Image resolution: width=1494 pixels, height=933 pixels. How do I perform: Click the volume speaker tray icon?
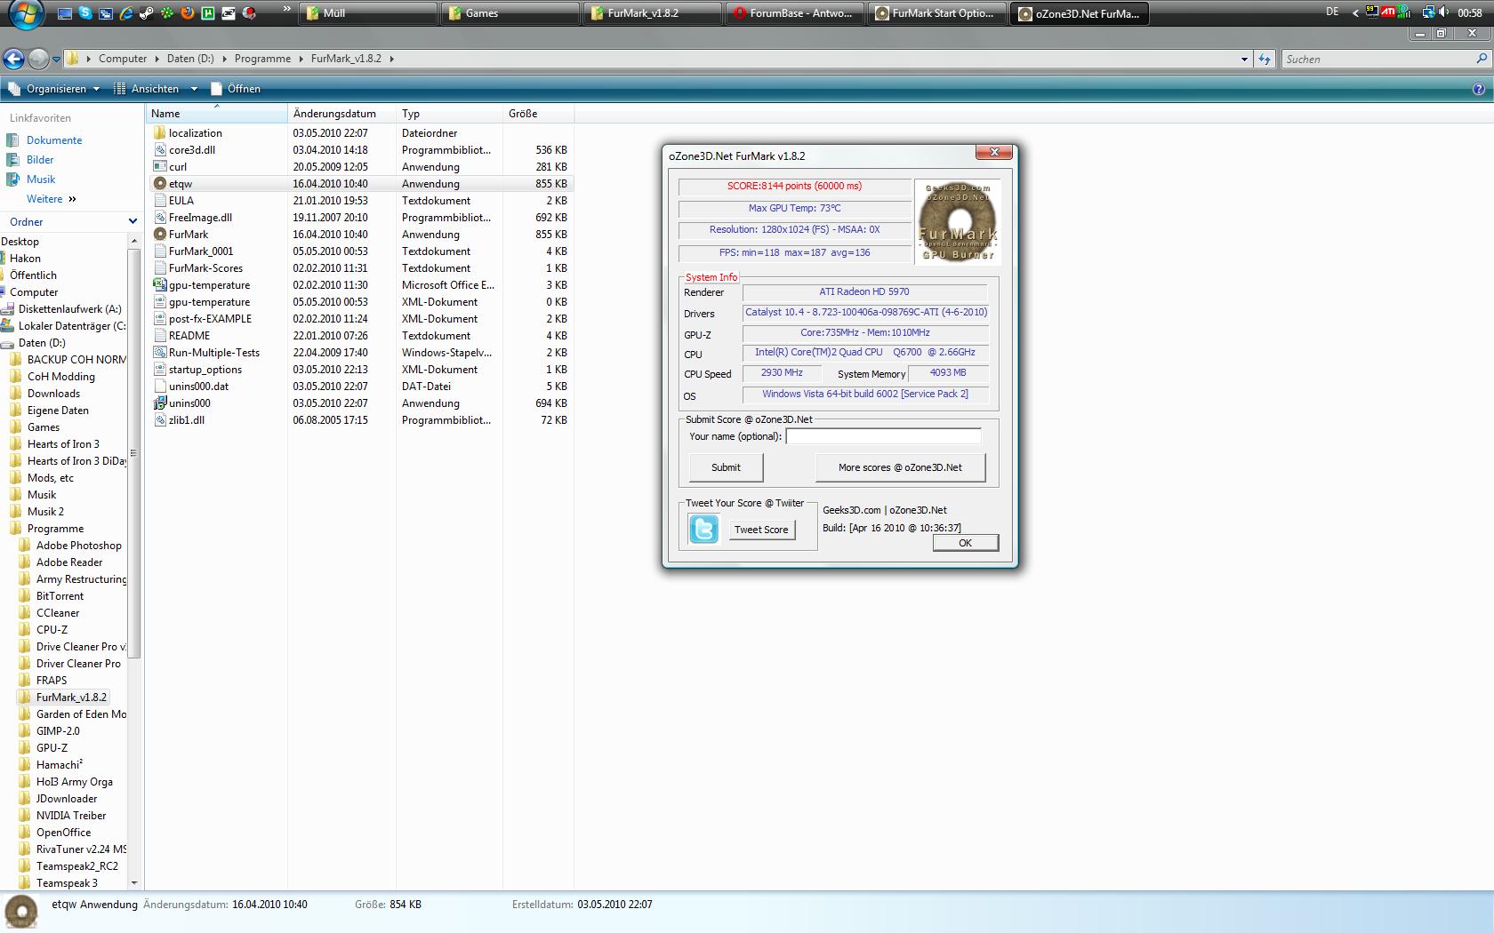[x=1443, y=12]
